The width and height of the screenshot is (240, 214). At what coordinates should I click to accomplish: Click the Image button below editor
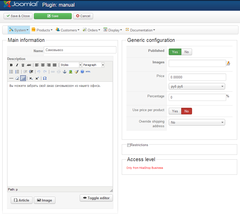tap(45, 200)
